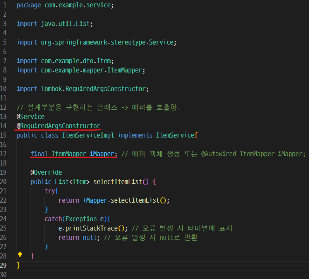Click the 'List<Item>' return type on line 20

tap(72, 182)
